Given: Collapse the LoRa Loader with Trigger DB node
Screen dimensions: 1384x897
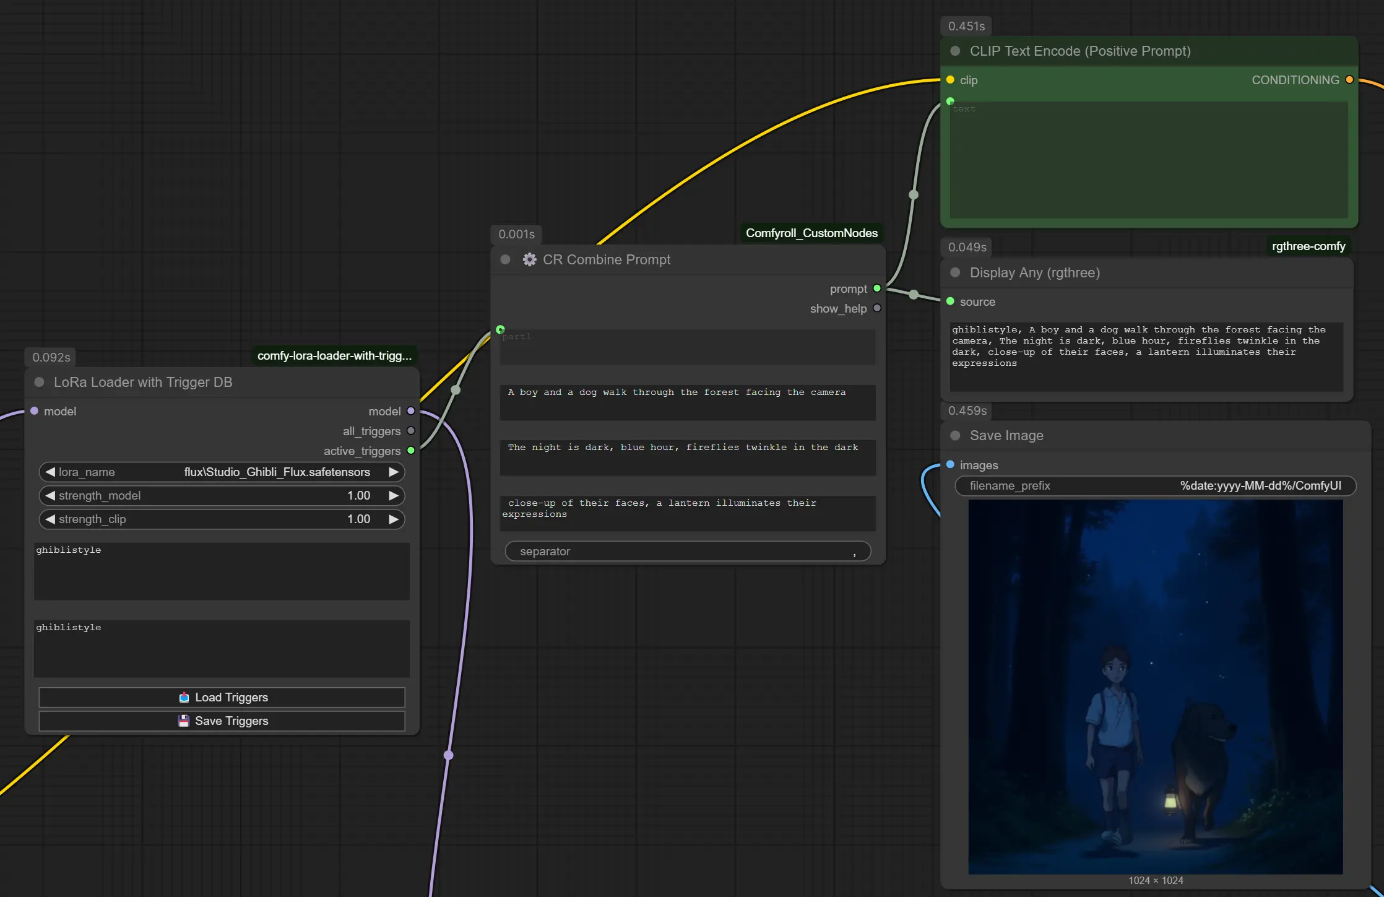Looking at the screenshot, I should pyautogui.click(x=39, y=382).
